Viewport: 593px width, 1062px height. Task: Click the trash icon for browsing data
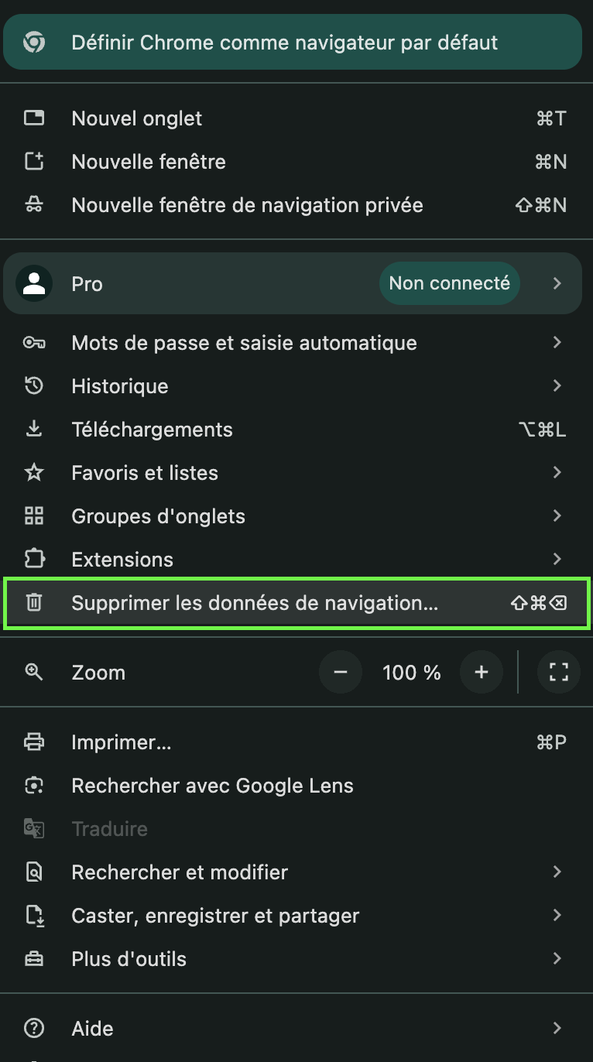coord(34,603)
